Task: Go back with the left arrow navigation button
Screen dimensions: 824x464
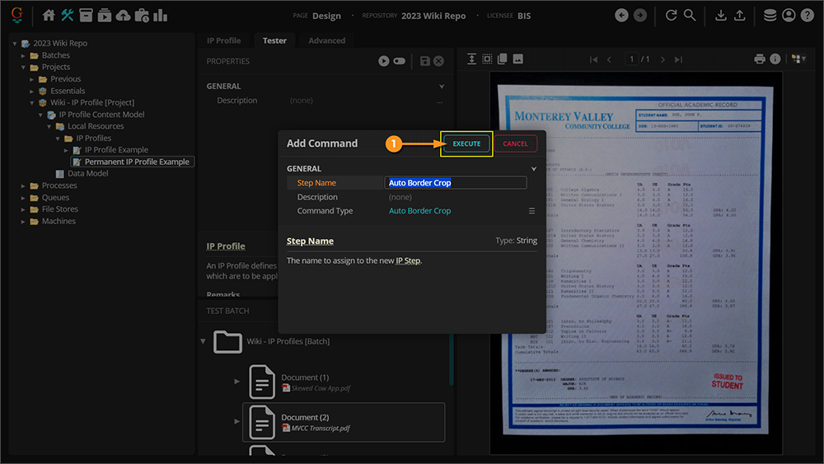Action: (621, 15)
